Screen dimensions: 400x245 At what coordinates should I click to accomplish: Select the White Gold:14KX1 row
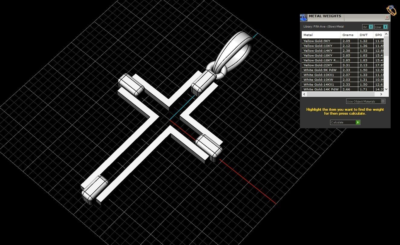[343, 84]
